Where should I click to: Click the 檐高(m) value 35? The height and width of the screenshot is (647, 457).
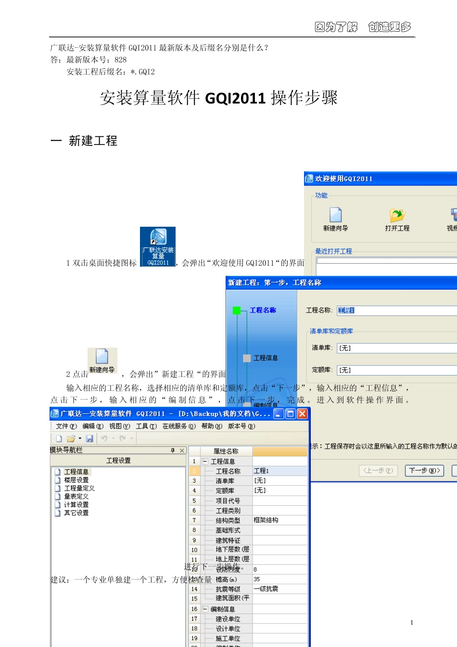point(280,579)
